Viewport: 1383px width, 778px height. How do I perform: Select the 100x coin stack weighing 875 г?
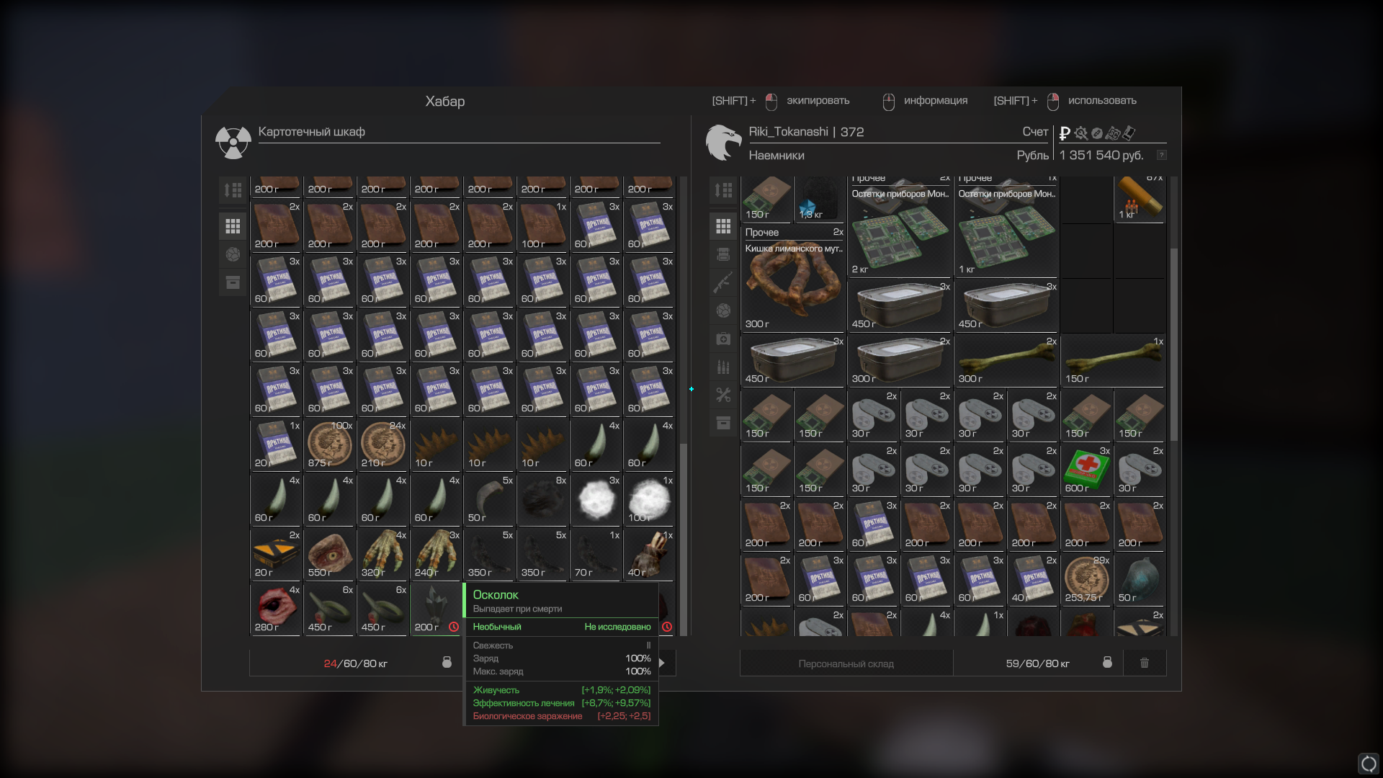328,445
